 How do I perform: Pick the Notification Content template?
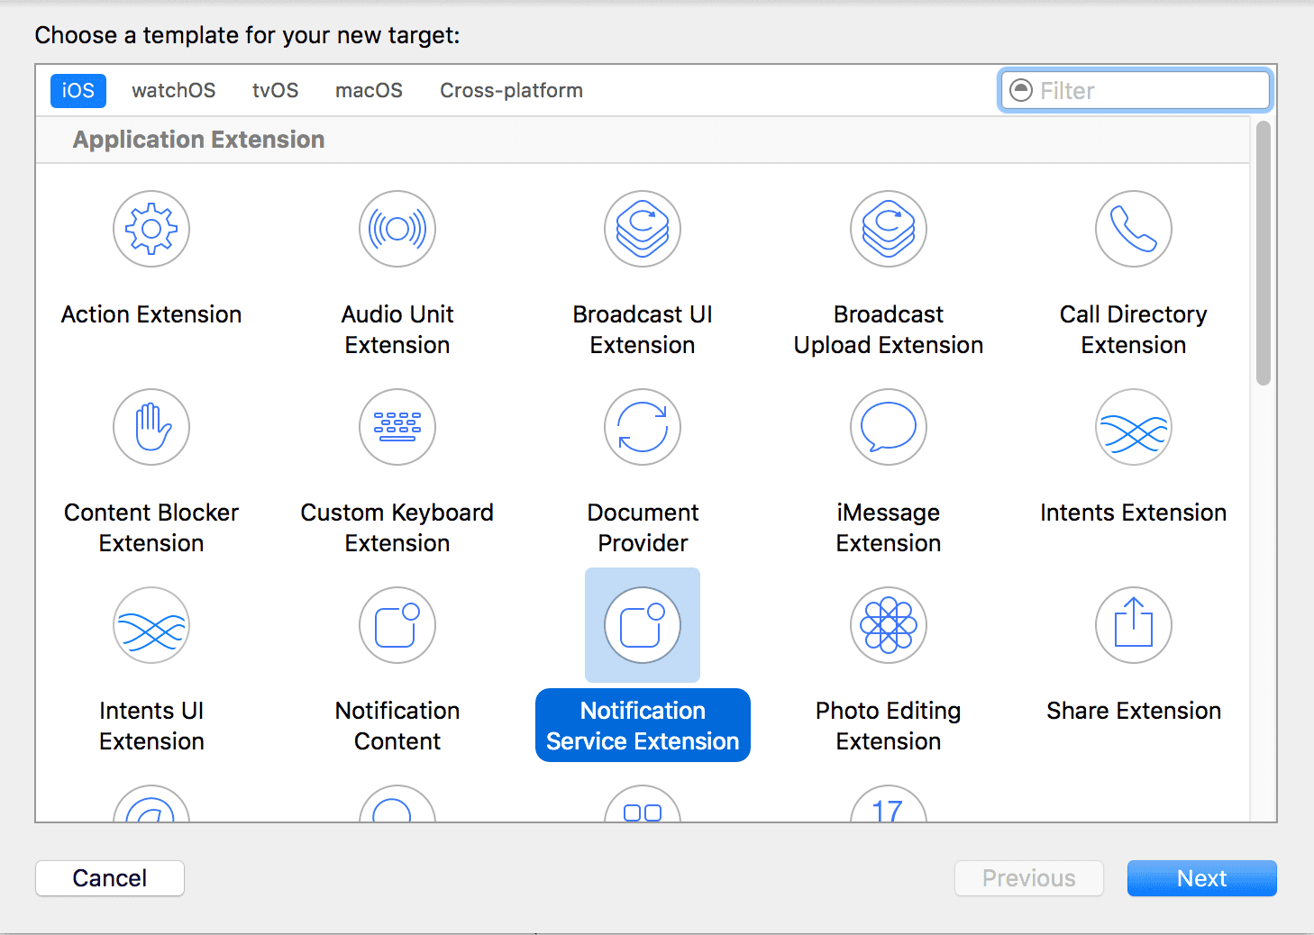(397, 625)
